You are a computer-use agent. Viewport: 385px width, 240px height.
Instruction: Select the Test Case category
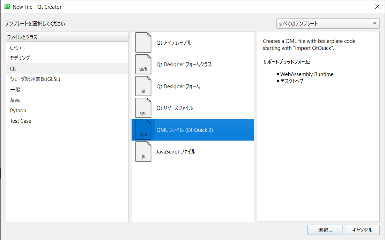pyautogui.click(x=21, y=121)
